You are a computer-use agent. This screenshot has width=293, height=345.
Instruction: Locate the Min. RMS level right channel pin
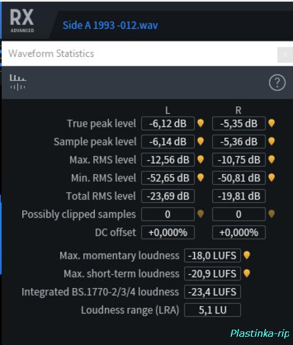(271, 178)
